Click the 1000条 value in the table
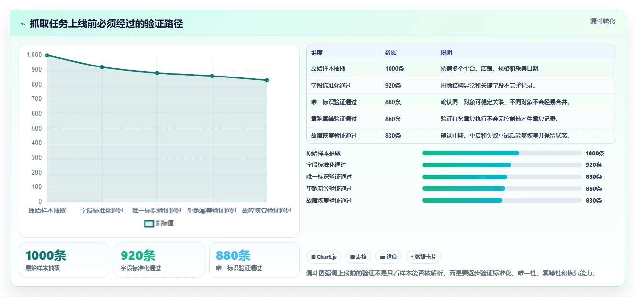The image size is (635, 297). (395, 69)
